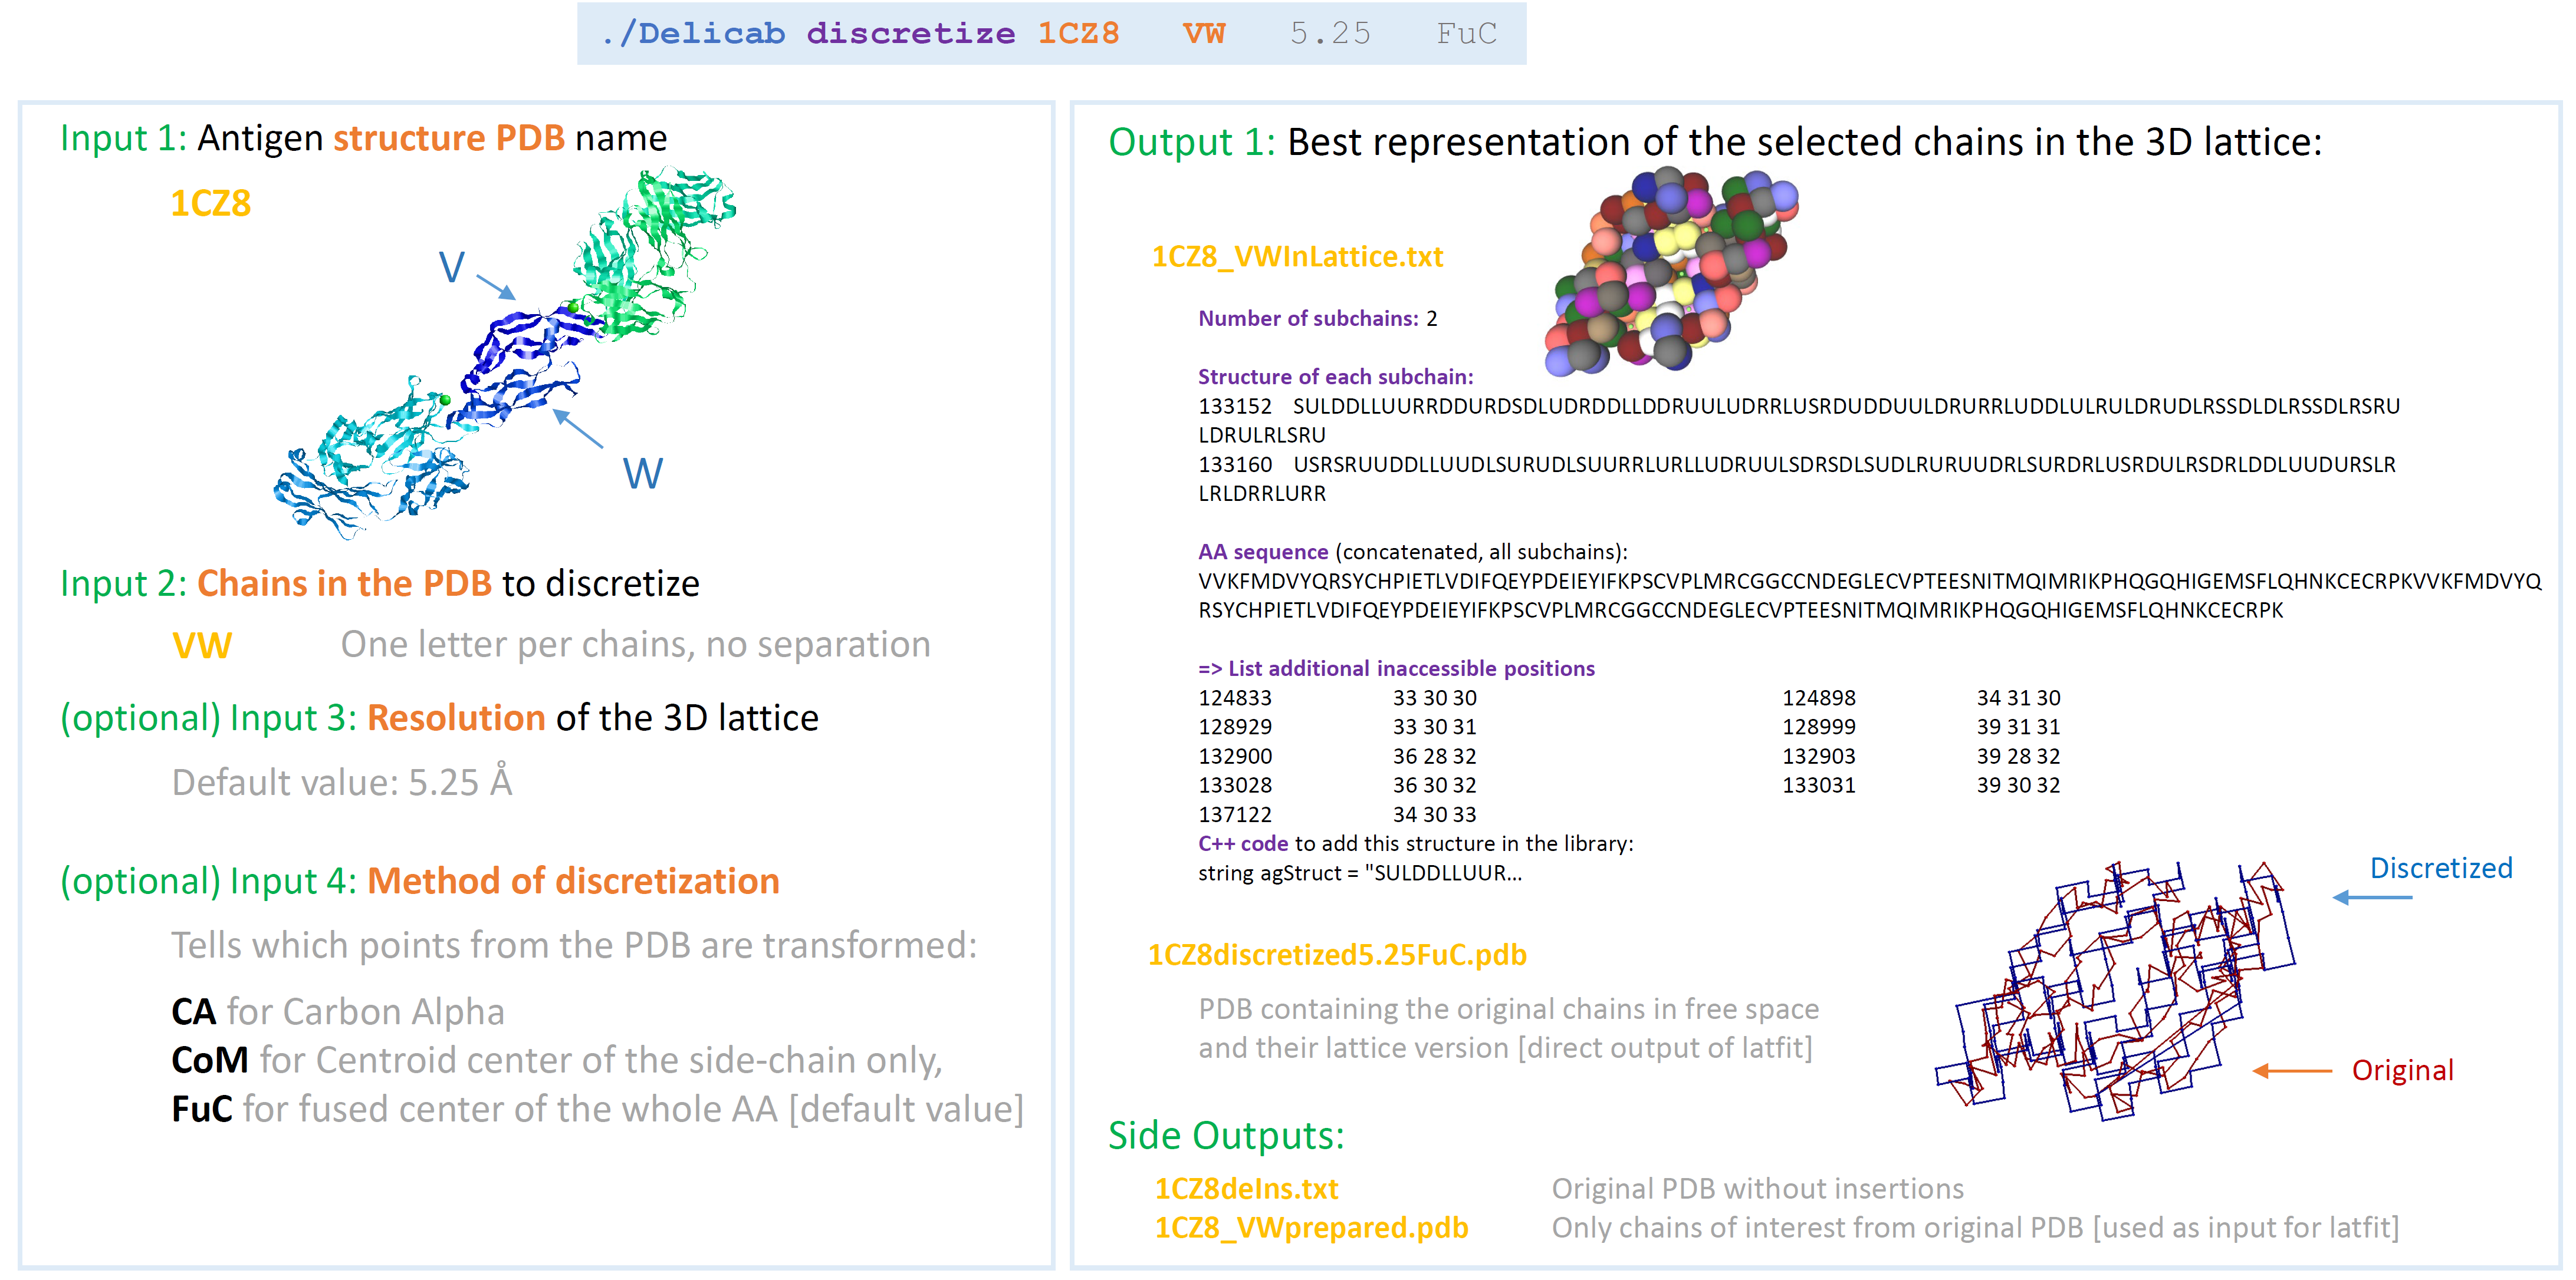Click the Side Outputs heading
This screenshot has width=2576, height=1280.
(x=1226, y=1135)
